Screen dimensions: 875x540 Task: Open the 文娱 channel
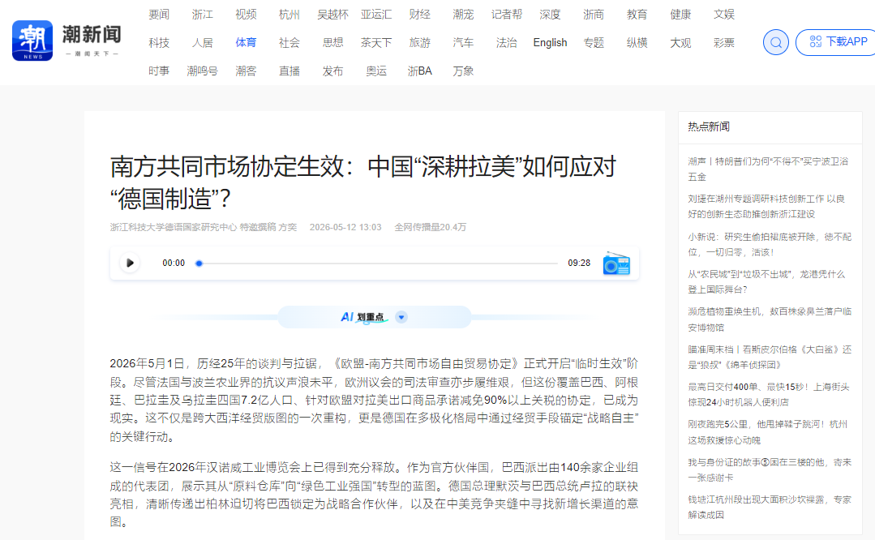pos(724,15)
